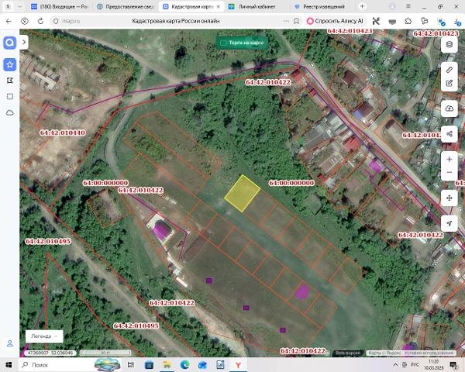
Task: Open the scissors screenshot tool in the toolbar
Action: pos(376,21)
